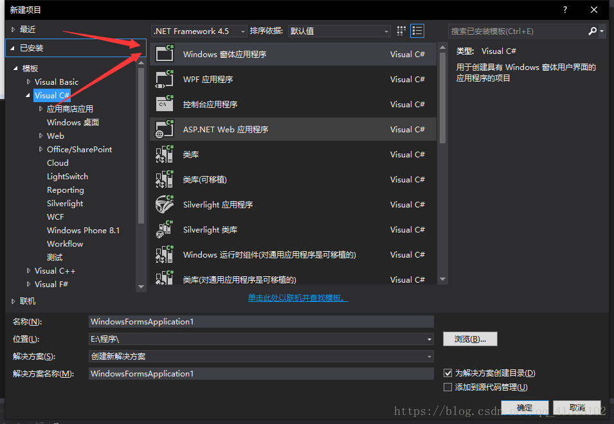Image resolution: width=614 pixels, height=424 pixels.
Task: Select Reporting tree item
Action: pyautogui.click(x=66, y=190)
